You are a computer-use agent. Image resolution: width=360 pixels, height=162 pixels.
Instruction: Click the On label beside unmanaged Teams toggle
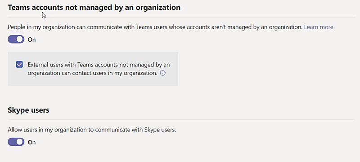[31, 39]
